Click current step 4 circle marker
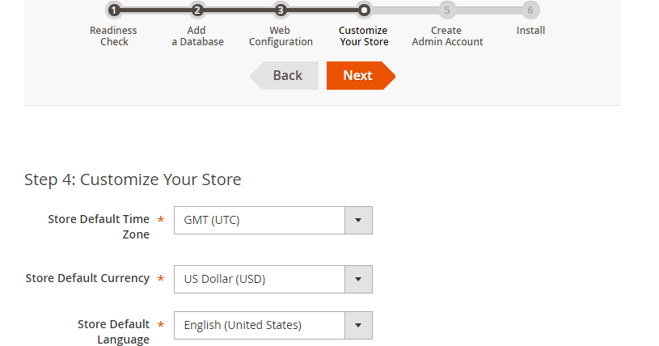659x346 pixels. point(364,11)
